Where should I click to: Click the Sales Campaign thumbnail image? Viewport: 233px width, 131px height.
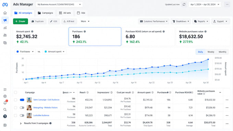29,100
